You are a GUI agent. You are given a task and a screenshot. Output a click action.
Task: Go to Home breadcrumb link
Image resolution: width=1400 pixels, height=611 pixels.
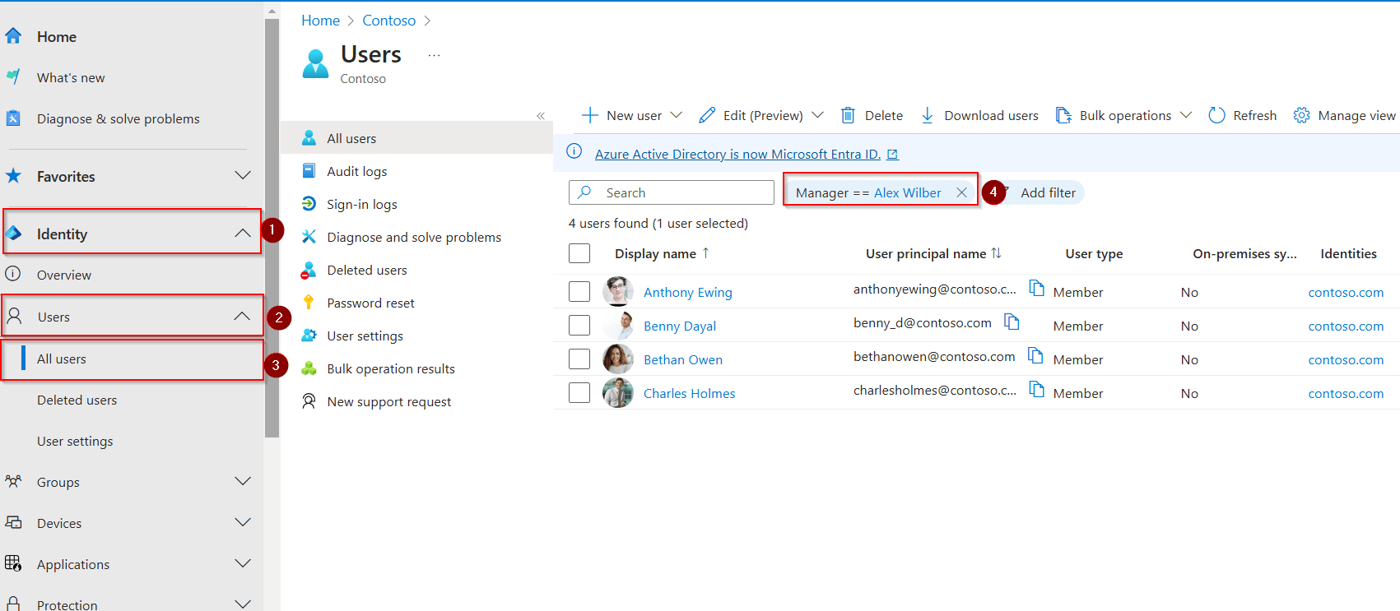point(320,21)
